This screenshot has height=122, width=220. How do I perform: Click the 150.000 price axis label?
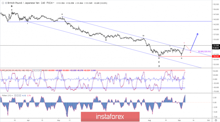(x=216, y=9)
